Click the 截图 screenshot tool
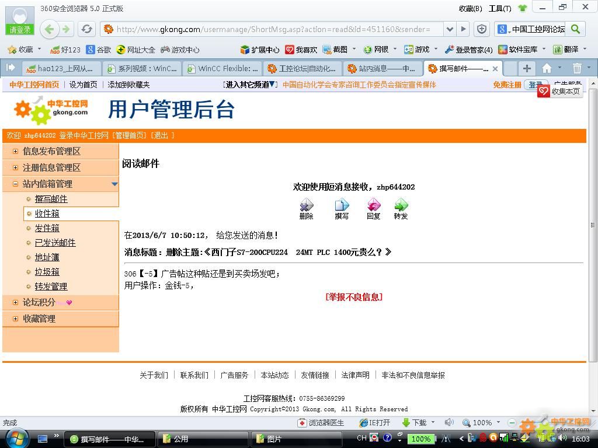 tap(335, 50)
